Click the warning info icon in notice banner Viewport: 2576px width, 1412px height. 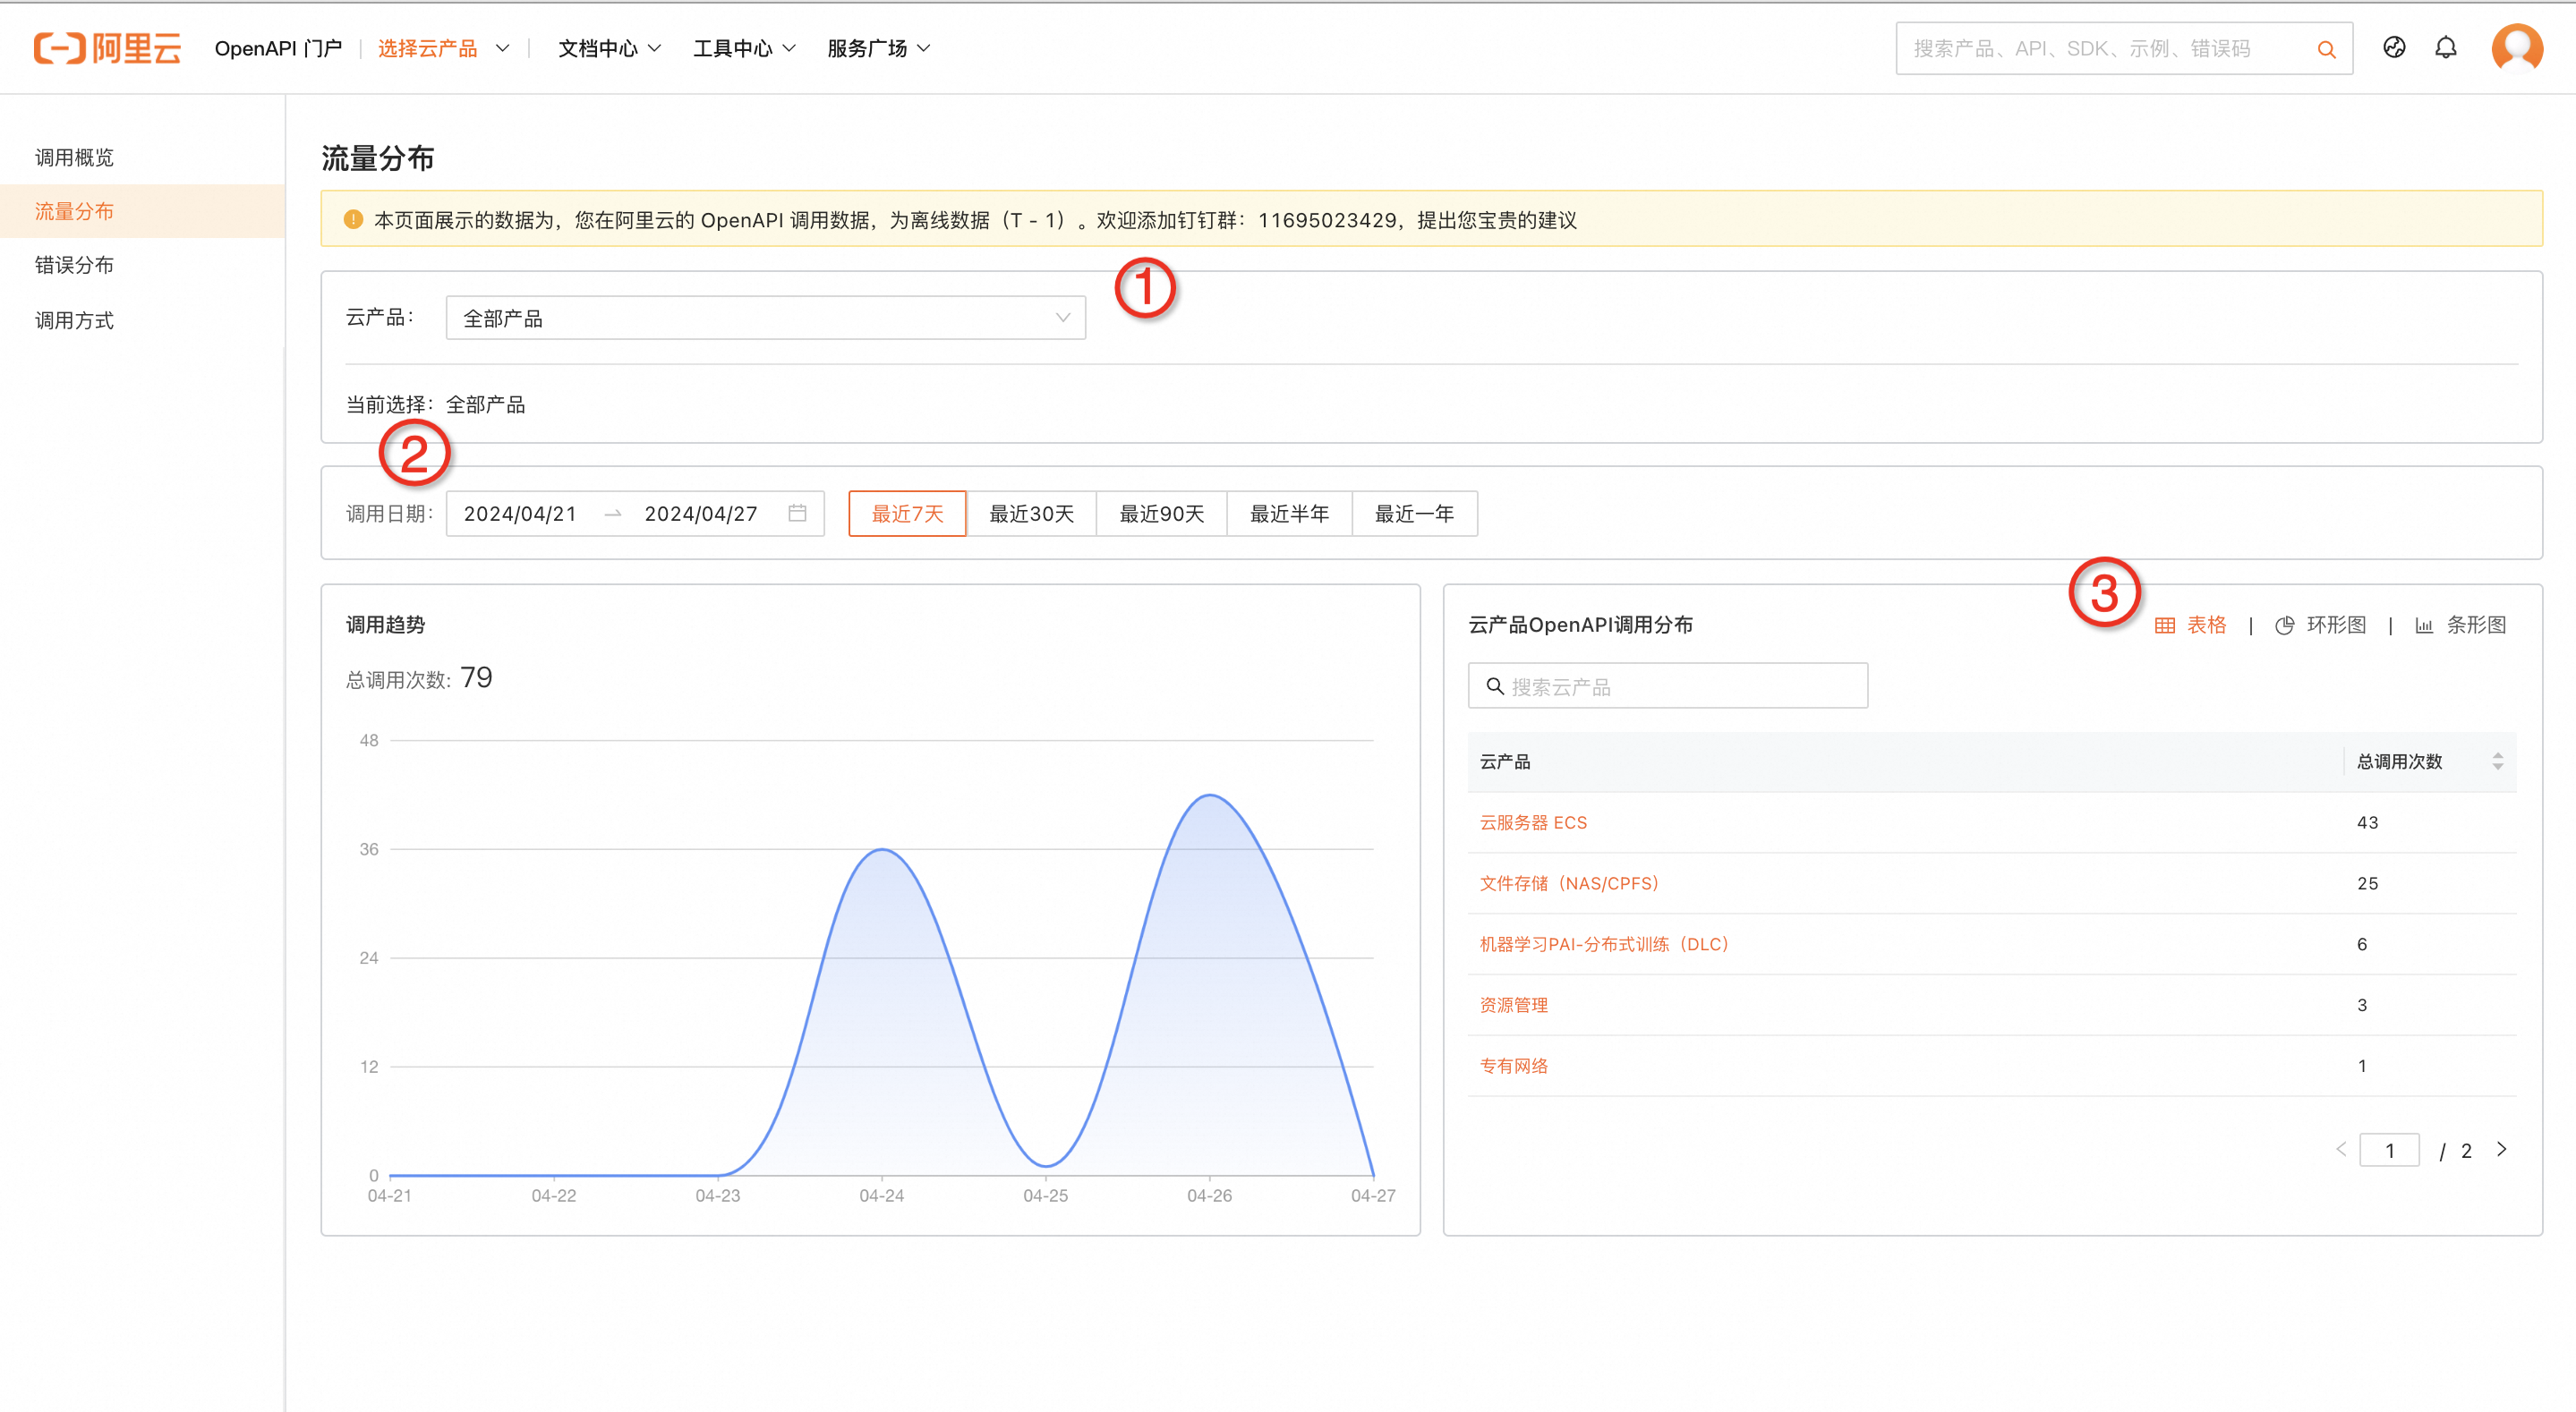(x=353, y=219)
